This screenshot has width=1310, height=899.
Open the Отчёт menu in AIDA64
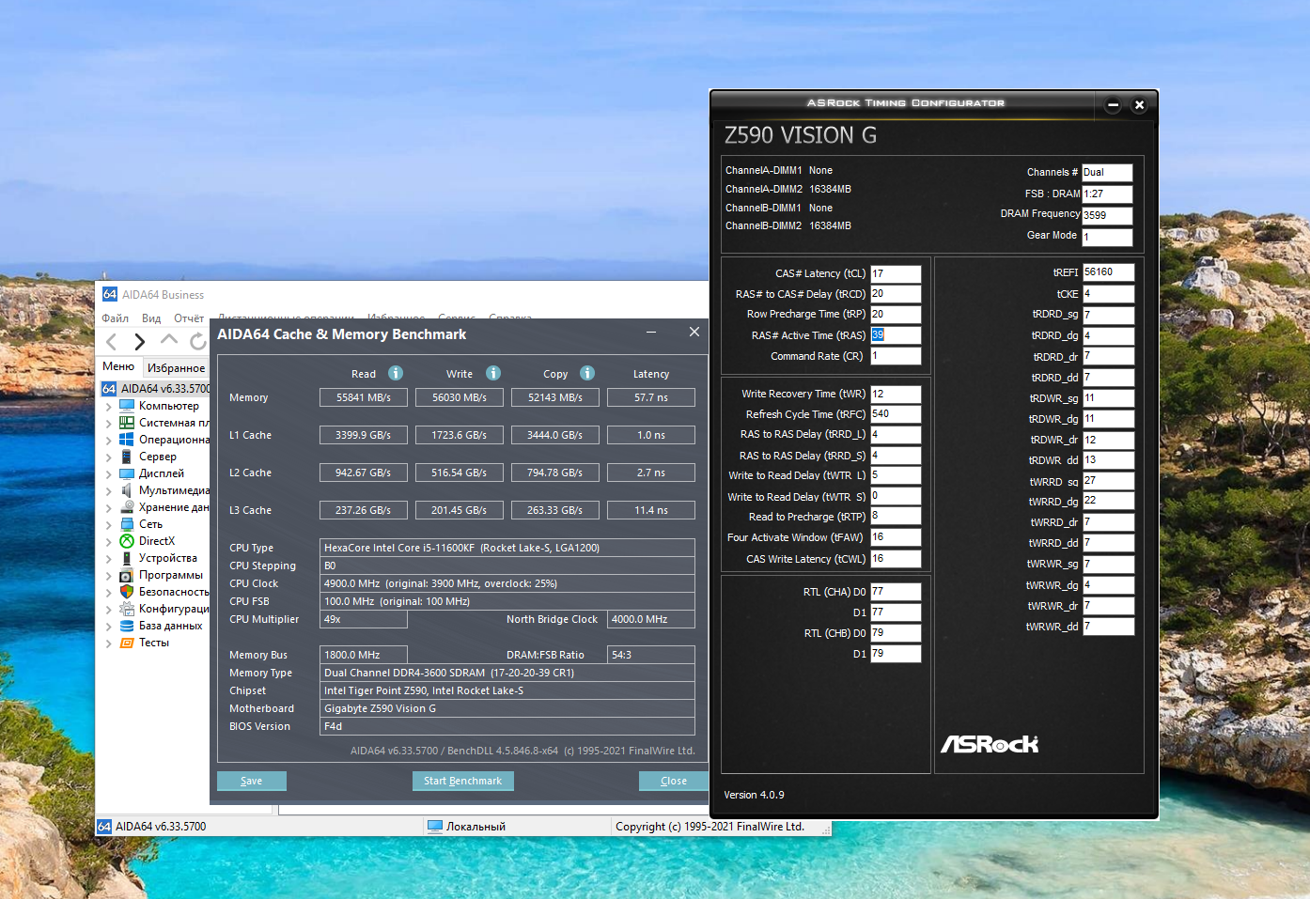click(189, 318)
